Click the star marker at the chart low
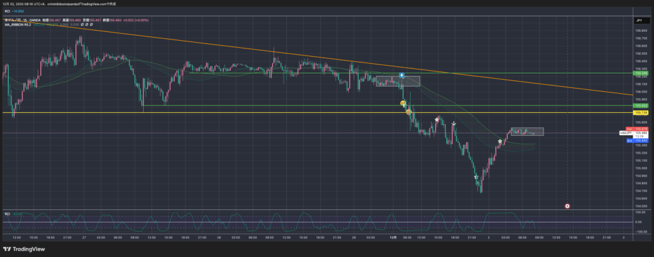Screen dimensions: 654x257 476,177
